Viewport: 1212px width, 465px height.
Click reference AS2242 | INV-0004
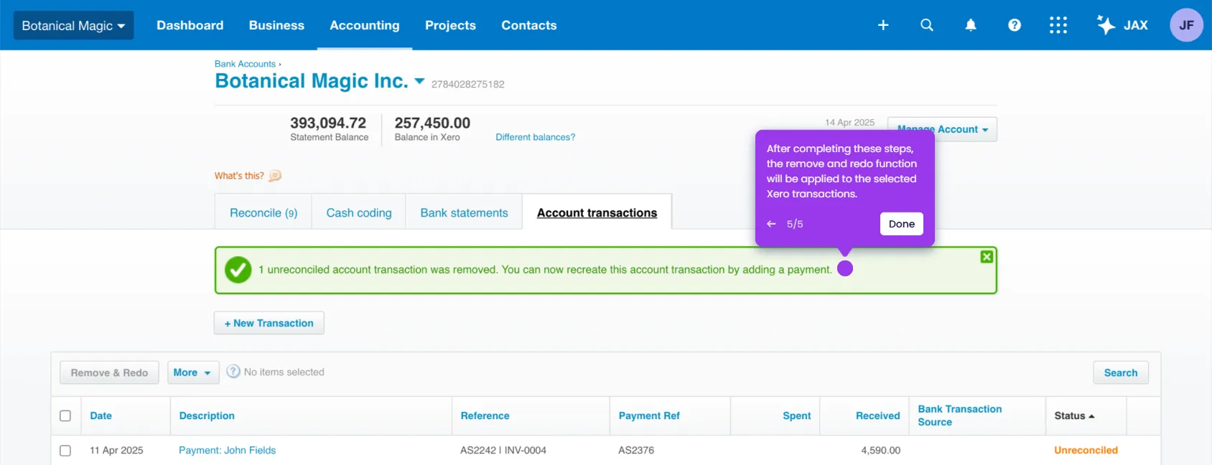503,451
